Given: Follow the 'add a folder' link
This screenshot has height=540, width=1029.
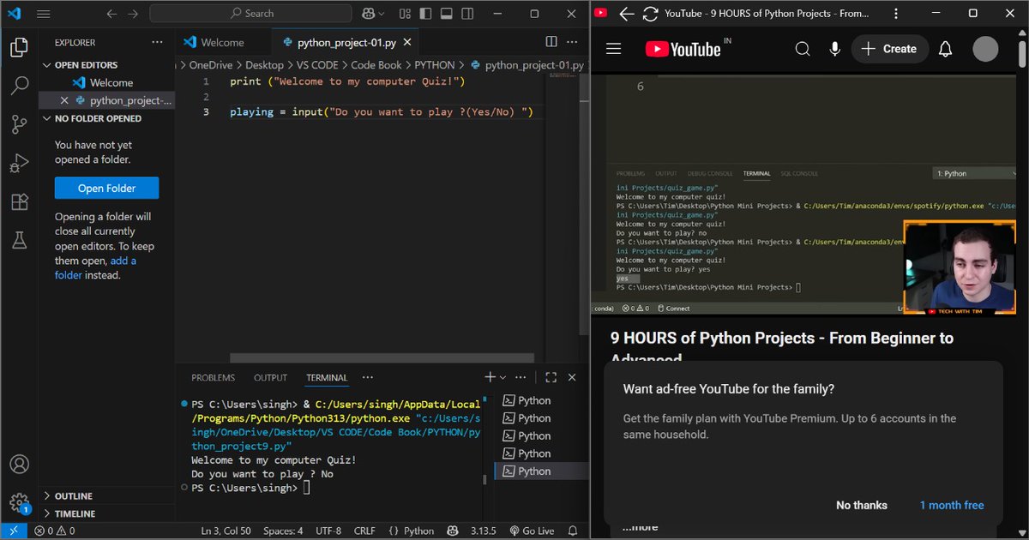Looking at the screenshot, I should [95, 267].
